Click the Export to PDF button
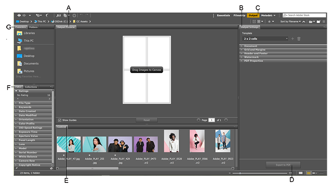Screen dimensions: 328x187 283,164
